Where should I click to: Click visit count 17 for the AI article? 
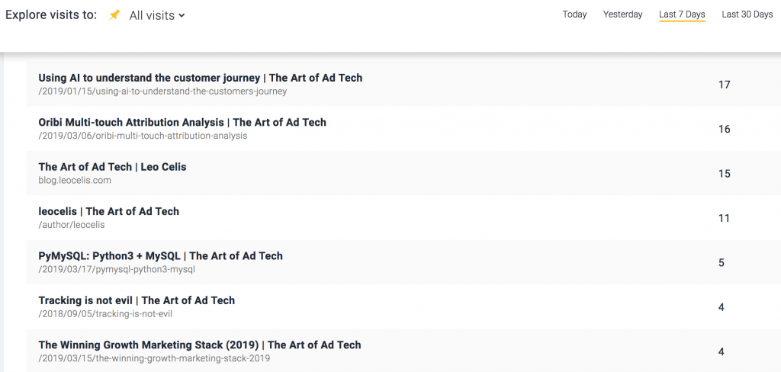[724, 85]
